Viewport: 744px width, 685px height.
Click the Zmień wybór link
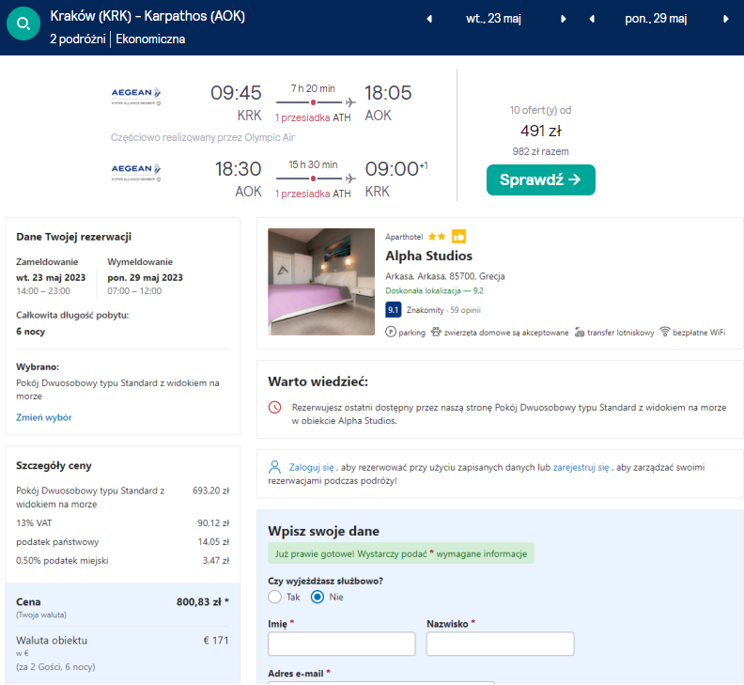click(43, 418)
